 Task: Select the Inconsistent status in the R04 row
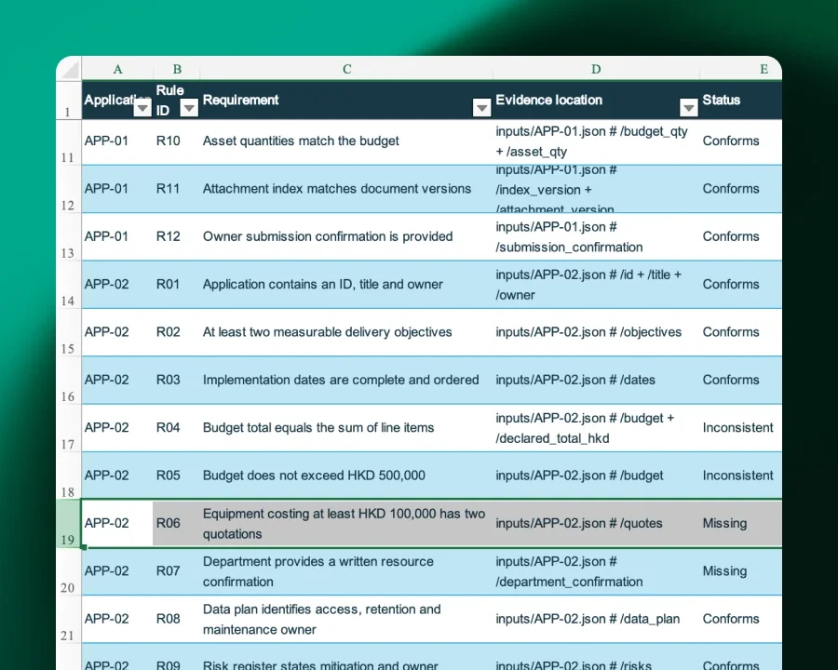point(741,428)
